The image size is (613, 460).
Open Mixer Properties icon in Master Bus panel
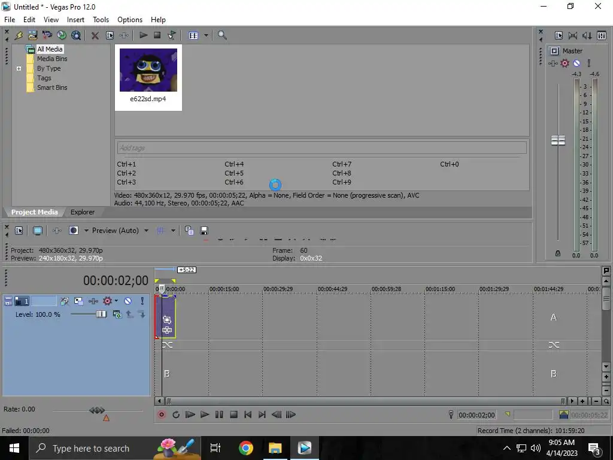[x=559, y=35]
